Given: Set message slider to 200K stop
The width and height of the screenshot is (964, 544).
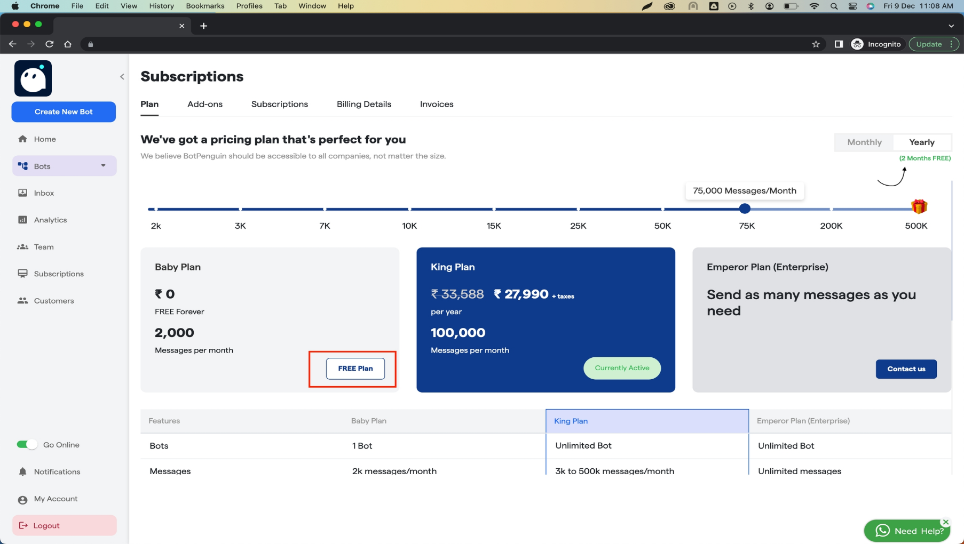Looking at the screenshot, I should tap(831, 209).
